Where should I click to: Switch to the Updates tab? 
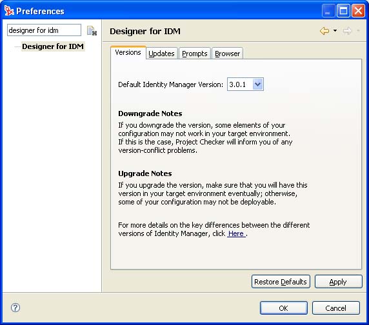click(161, 54)
